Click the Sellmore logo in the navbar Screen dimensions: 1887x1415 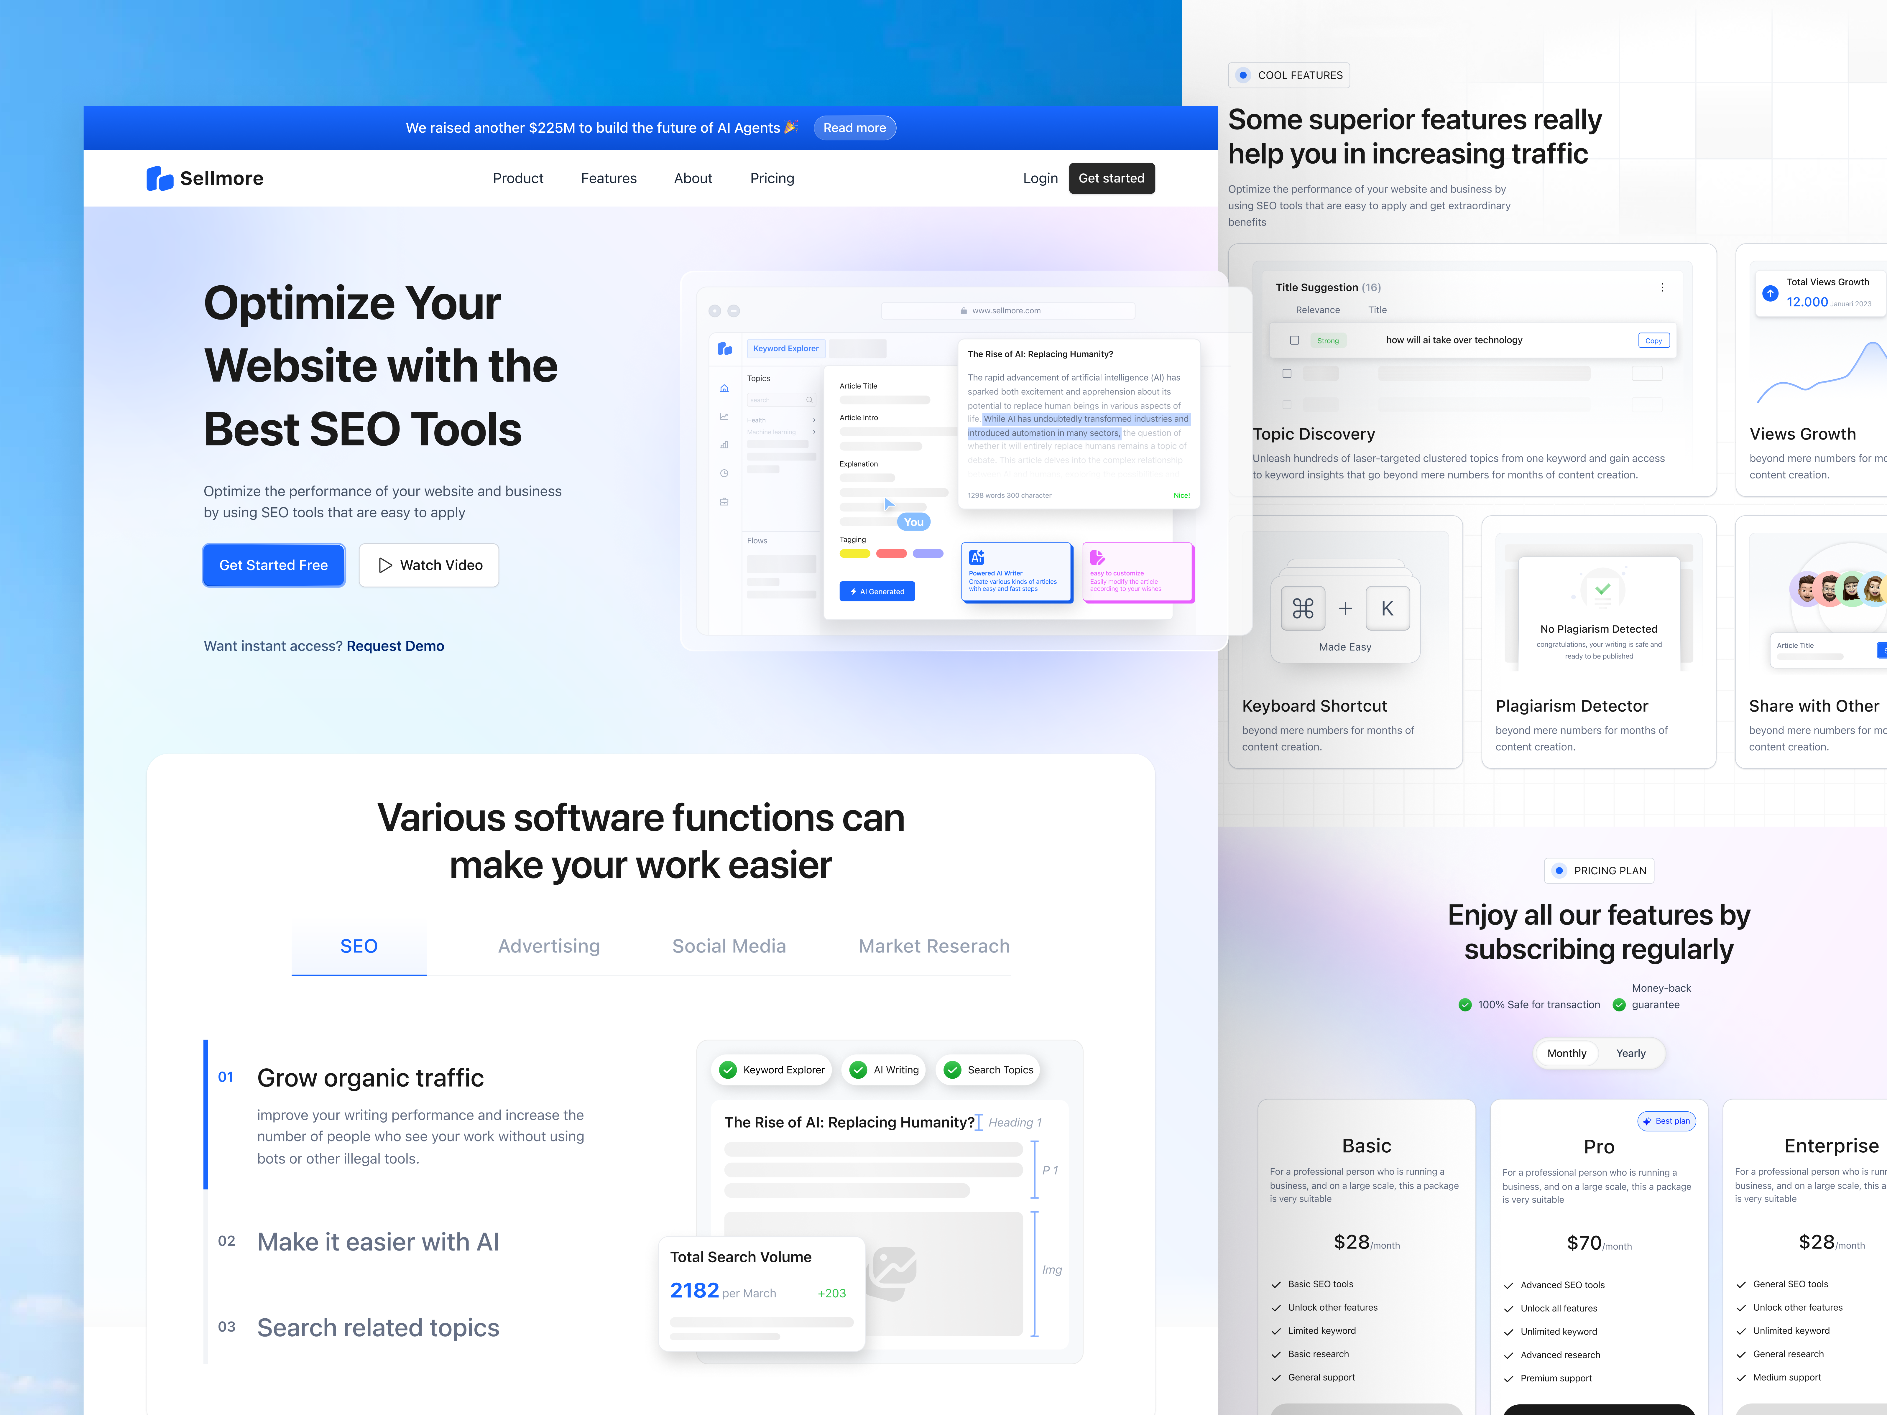205,178
